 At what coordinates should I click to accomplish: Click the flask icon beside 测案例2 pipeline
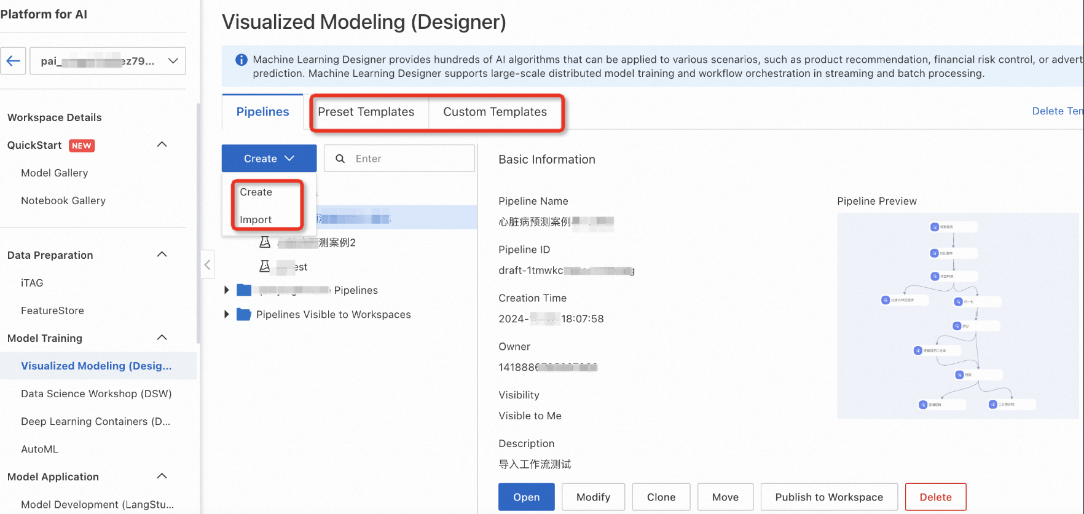point(265,242)
